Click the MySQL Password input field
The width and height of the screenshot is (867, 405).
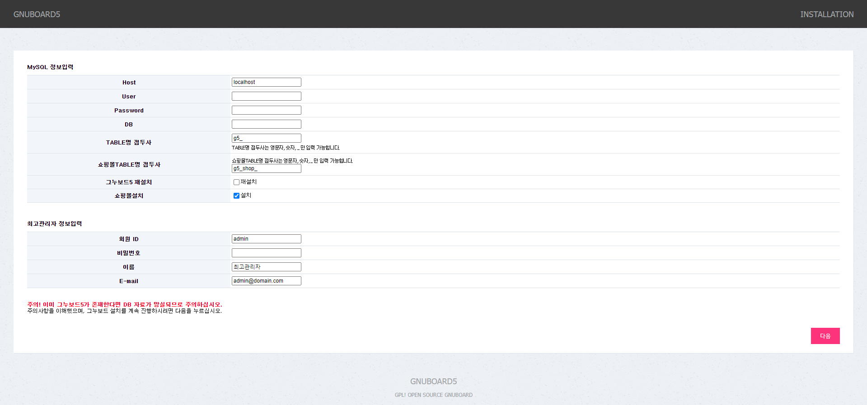(266, 110)
